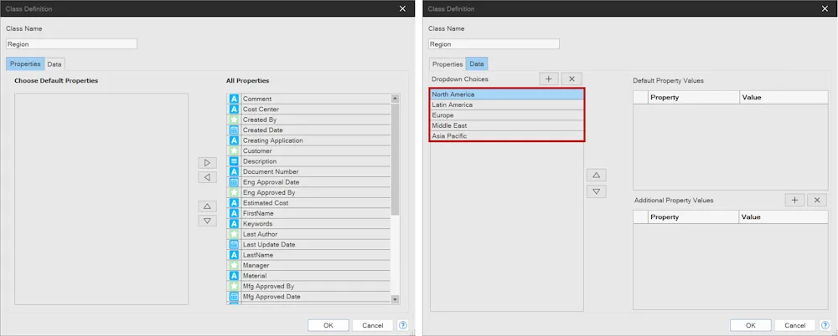Screen dimensions: 838x336
Task: Select Europe dropdown choice
Action: [x=507, y=115]
